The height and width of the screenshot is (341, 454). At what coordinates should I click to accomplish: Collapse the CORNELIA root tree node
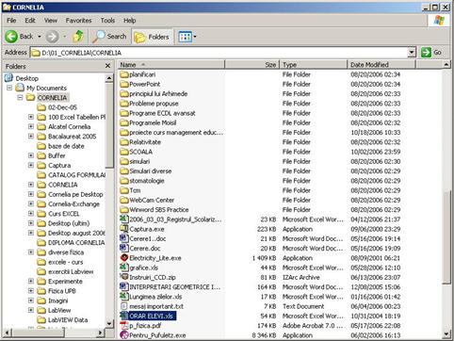pyautogui.click(x=20, y=97)
